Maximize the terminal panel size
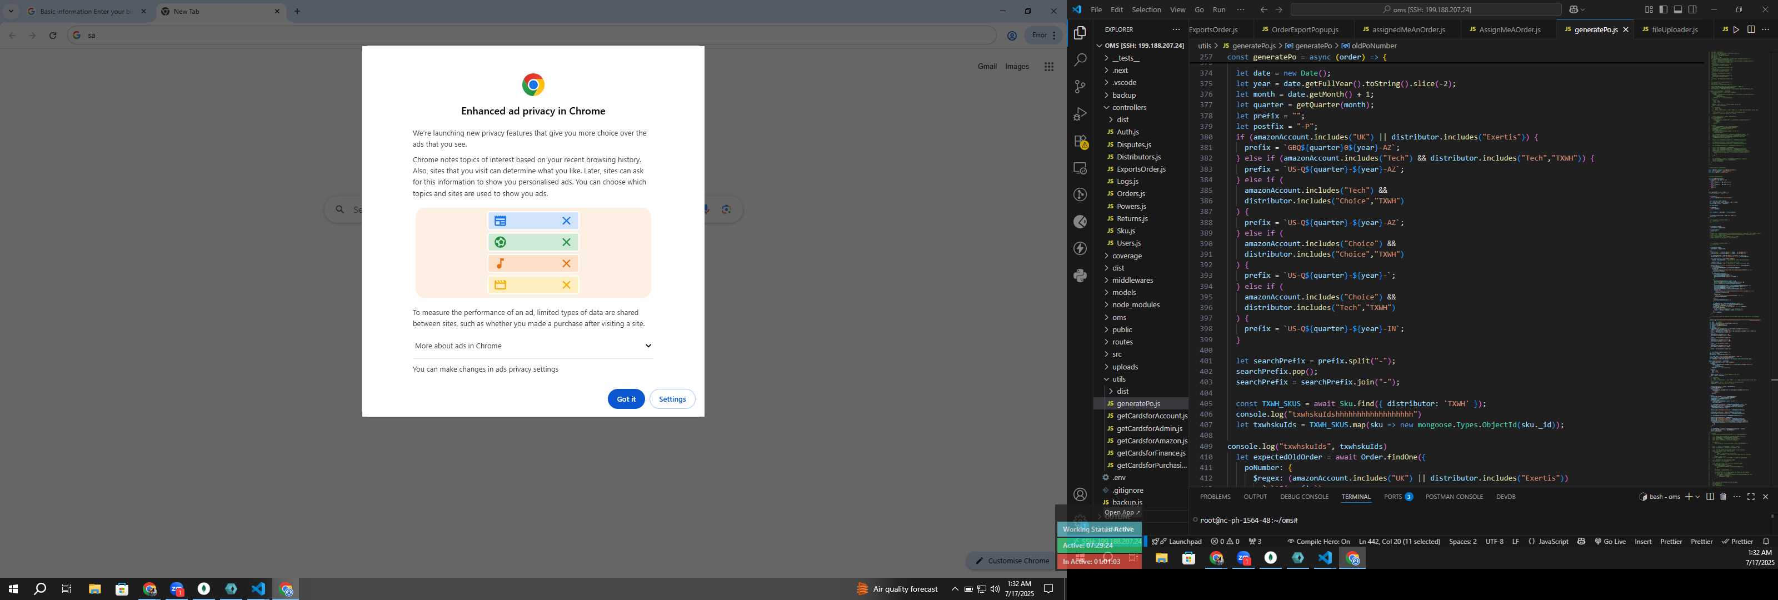 (x=1751, y=497)
